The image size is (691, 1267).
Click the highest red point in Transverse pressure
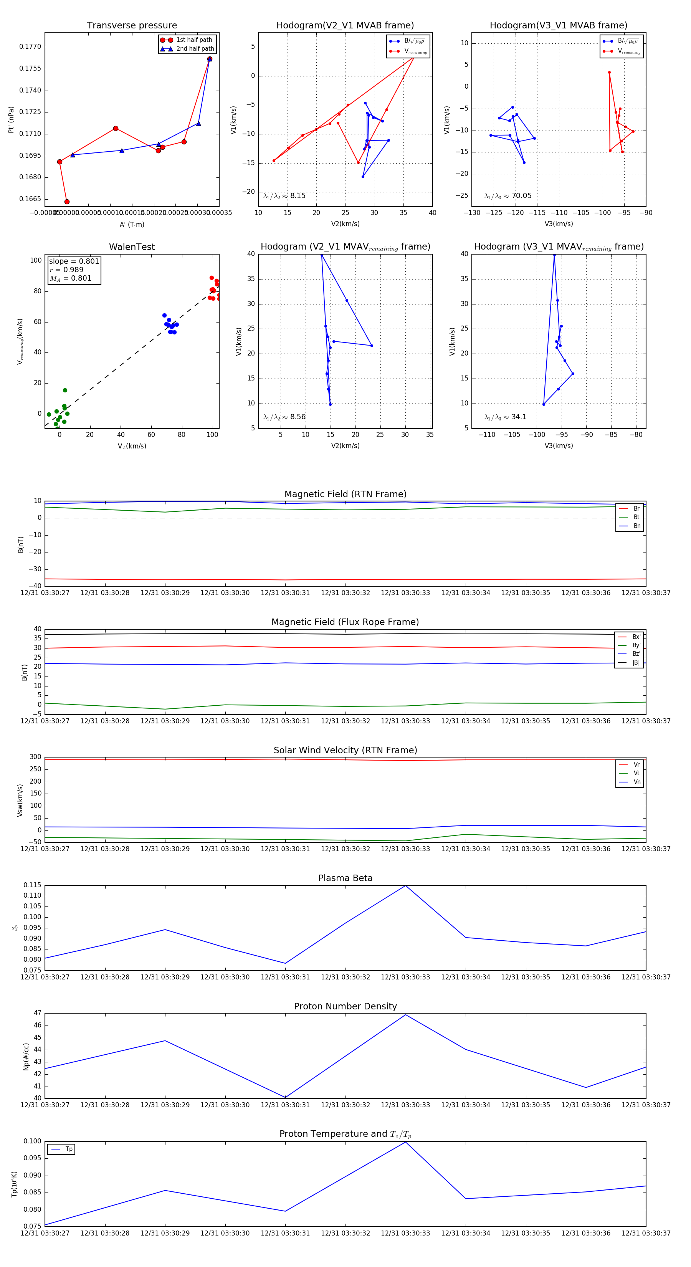(x=210, y=59)
